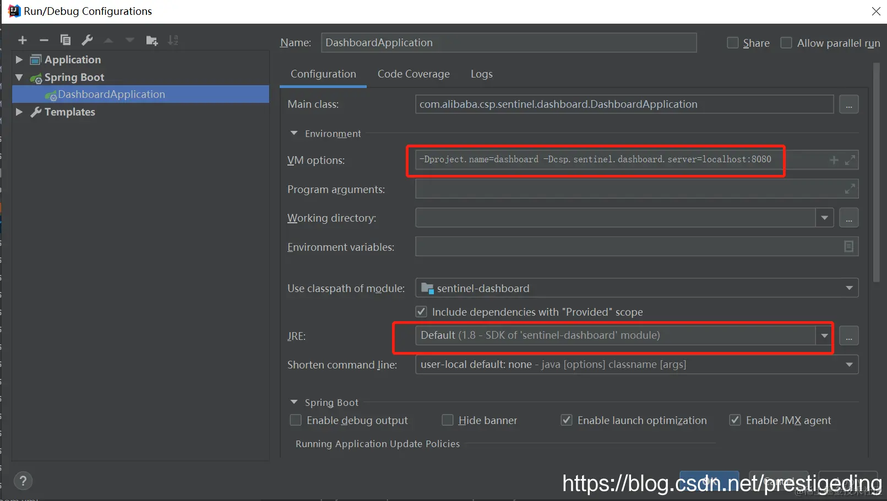The image size is (887, 501).
Task: Open the Working directory dropdown arrow
Action: click(x=824, y=218)
